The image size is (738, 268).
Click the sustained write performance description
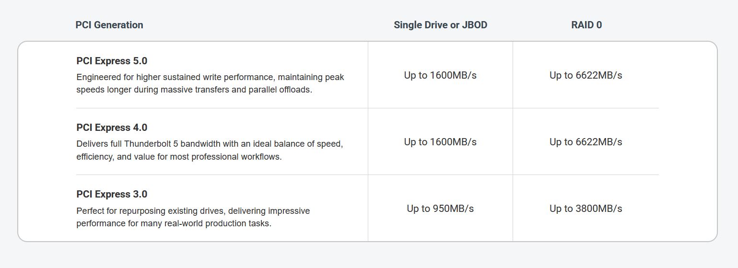pos(210,83)
